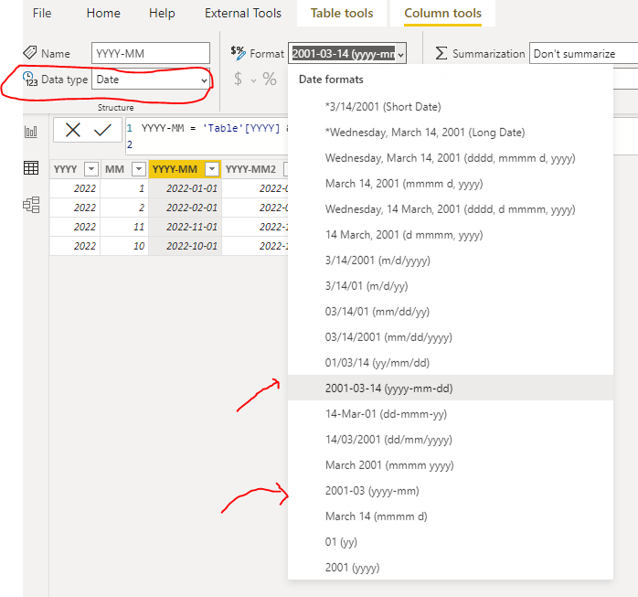Open the MM column filter dropdown
638x597 pixels.
tap(139, 169)
